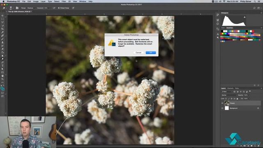Toggle lock all in Layers panel

[237, 99]
